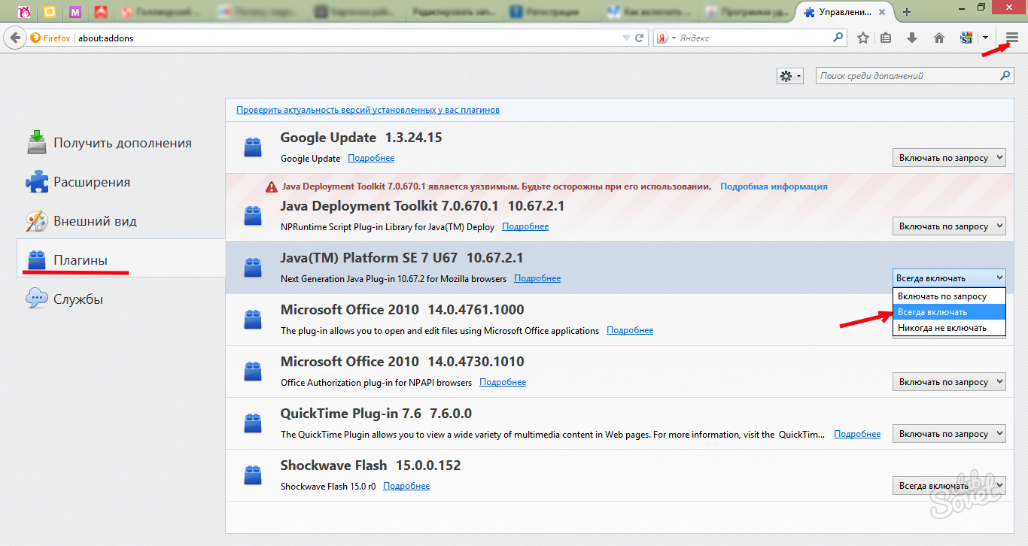Click the pinned red icon tab

click(x=100, y=12)
